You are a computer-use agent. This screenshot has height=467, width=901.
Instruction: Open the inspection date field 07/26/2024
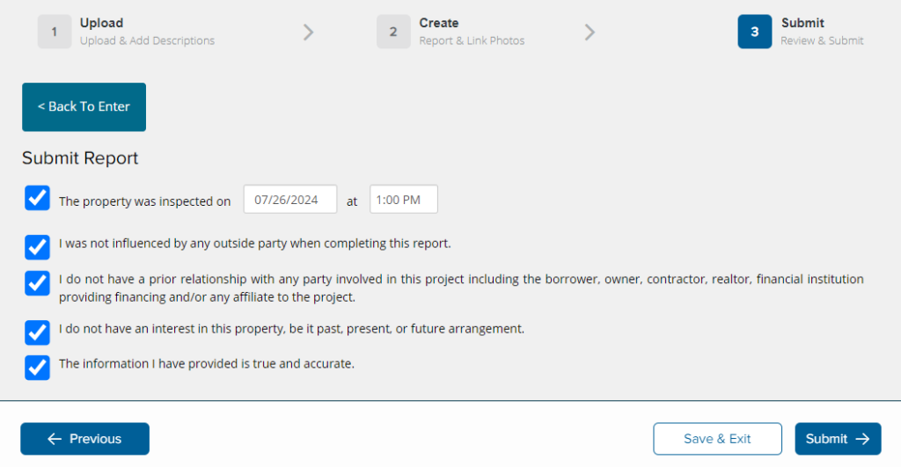click(x=290, y=200)
